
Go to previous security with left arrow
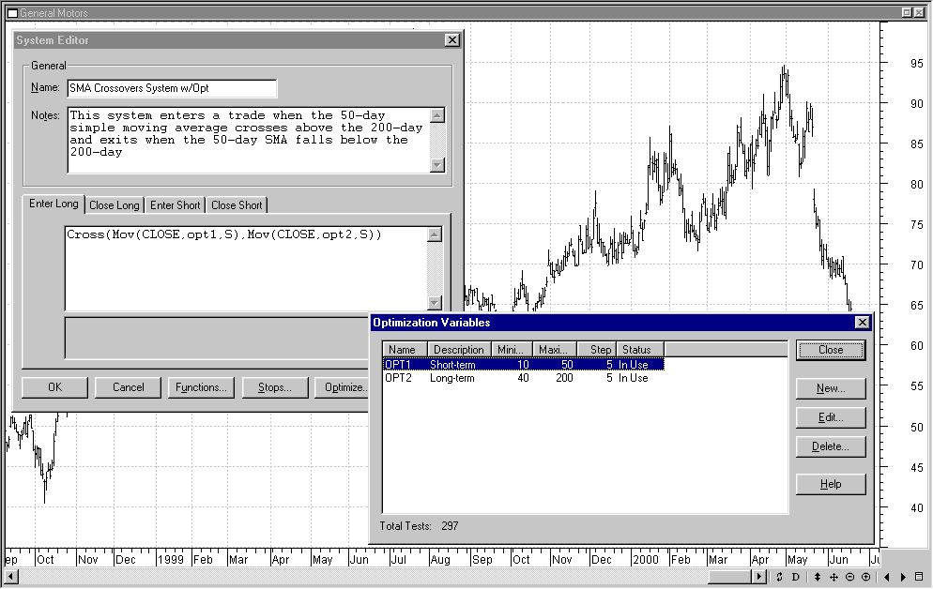coord(888,577)
